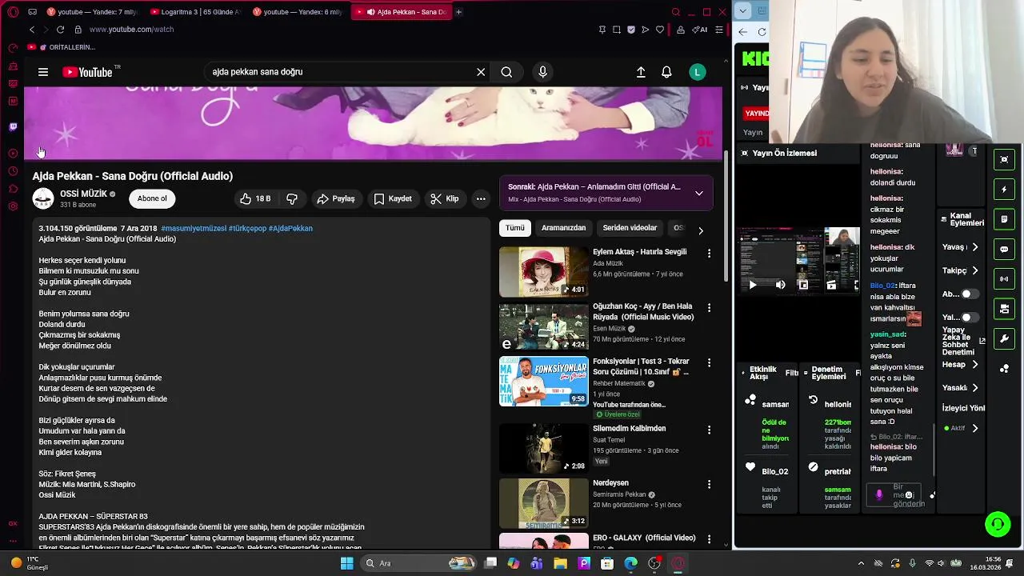Screen dimensions: 1024x576
Task: Open the ORİTALLERİN bookmark
Action: pos(66,47)
